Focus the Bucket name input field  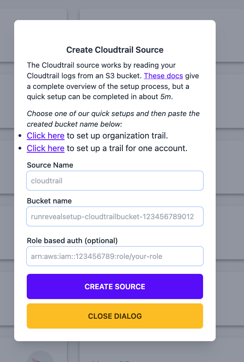[x=115, y=216]
